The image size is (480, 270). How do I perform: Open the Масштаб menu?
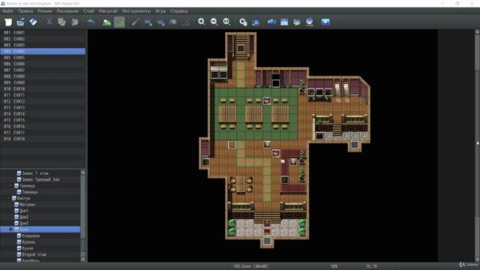(108, 11)
